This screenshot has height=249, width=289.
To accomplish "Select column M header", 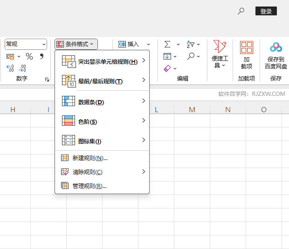I will (x=192, y=109).
